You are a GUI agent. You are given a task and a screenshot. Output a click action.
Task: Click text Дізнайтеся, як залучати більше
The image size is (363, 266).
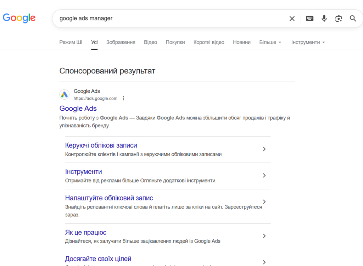(143, 241)
